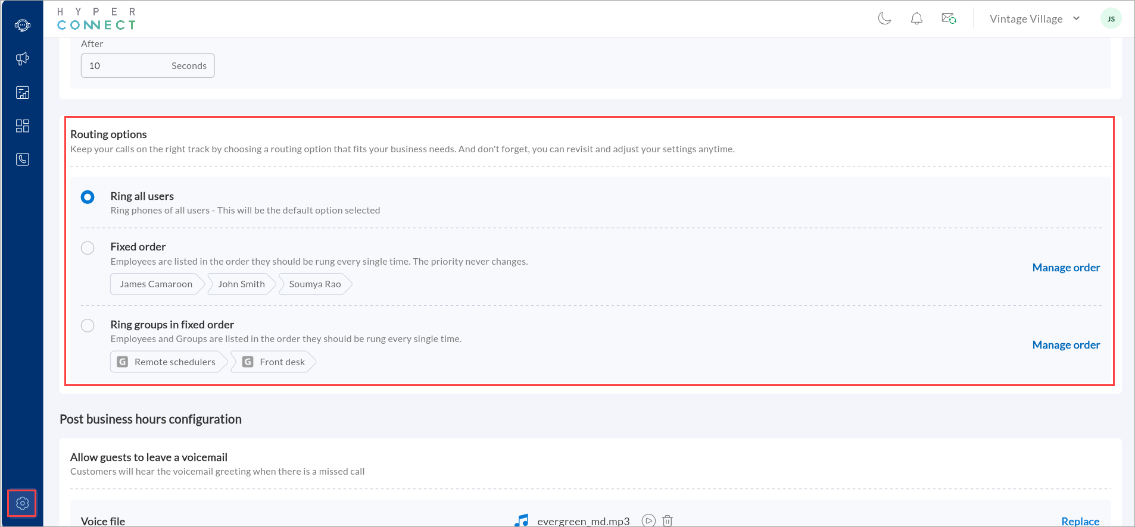Image resolution: width=1135 pixels, height=527 pixels.
Task: Click the James Camaroon chip
Action: point(157,284)
